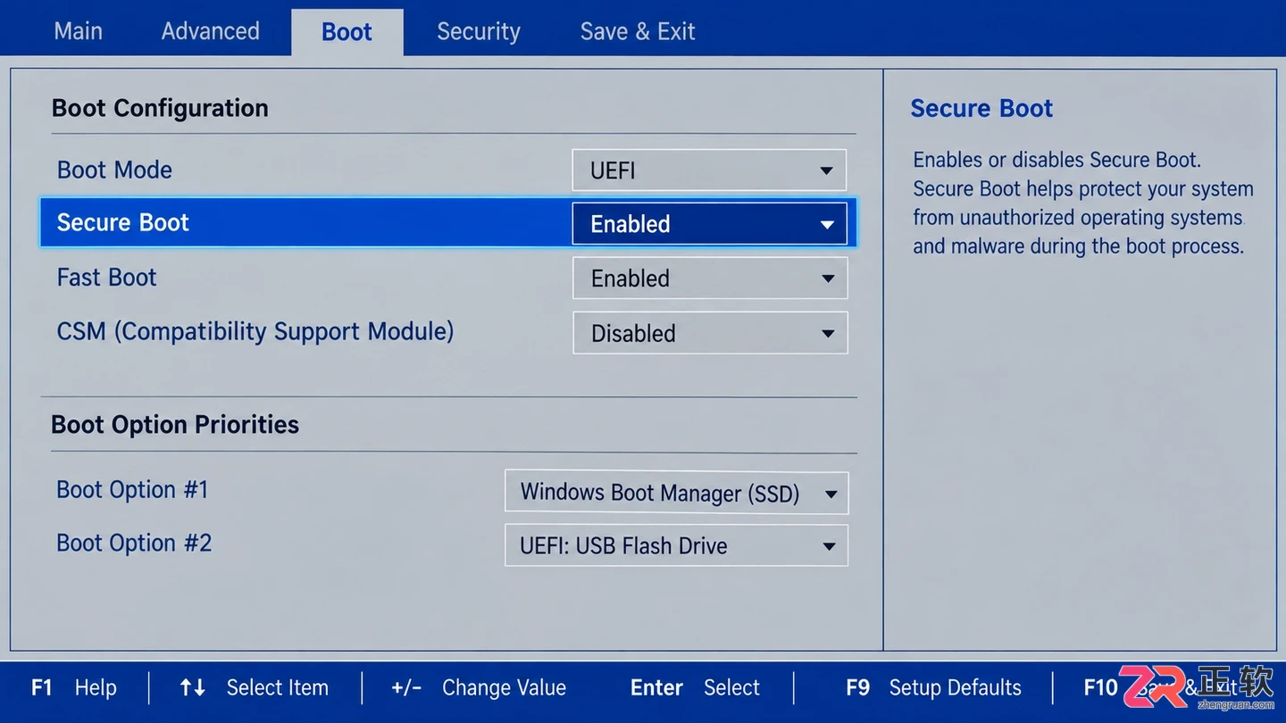This screenshot has width=1286, height=723.
Task: Open the Save & Exit tab
Action: (x=637, y=31)
